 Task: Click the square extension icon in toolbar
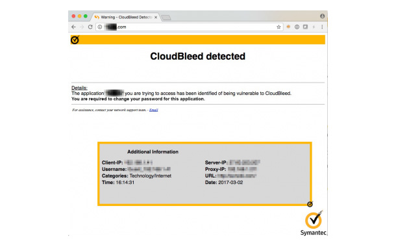tap(305, 27)
